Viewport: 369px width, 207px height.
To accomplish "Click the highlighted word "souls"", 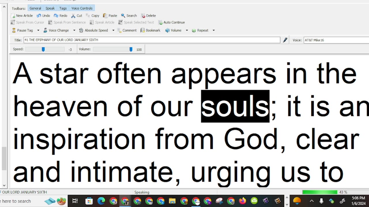I will point(235,106).
